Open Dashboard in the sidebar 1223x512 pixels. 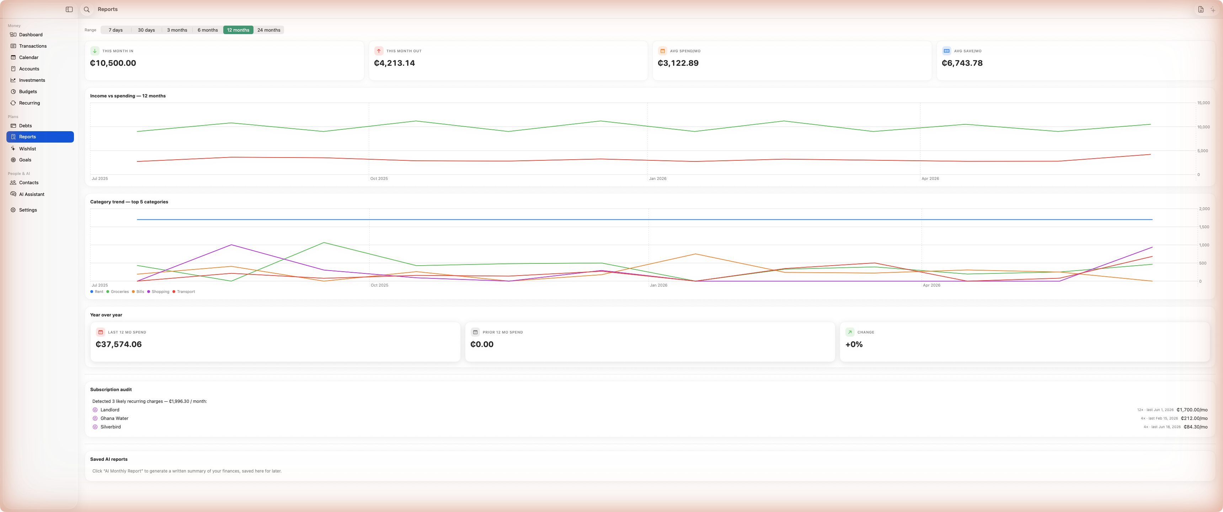[x=41, y=35]
